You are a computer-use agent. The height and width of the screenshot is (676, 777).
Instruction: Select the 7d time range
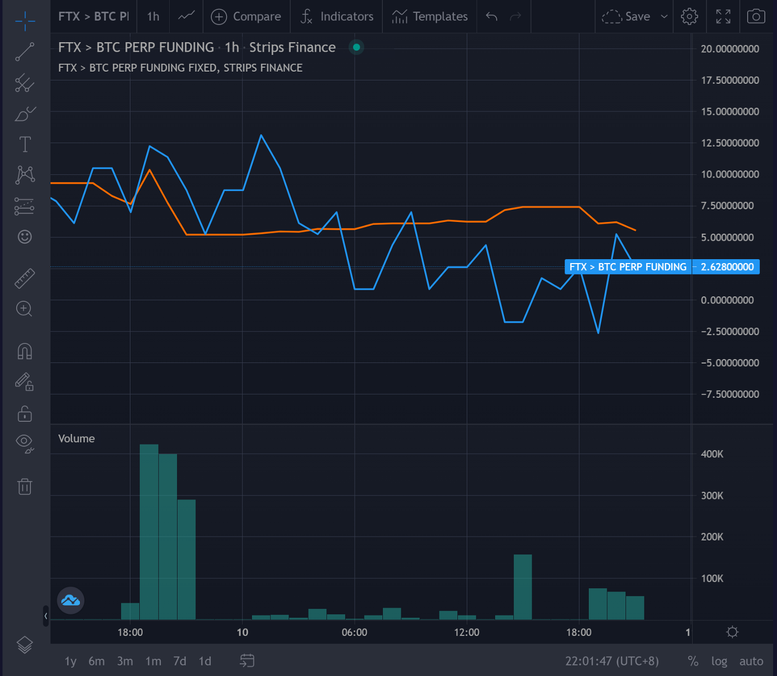(180, 661)
